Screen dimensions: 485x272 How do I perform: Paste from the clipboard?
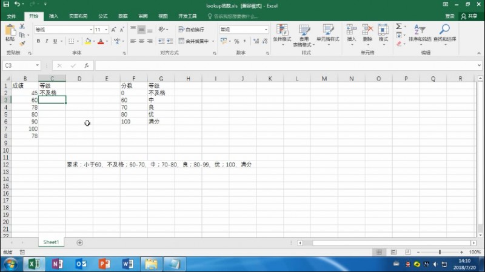coord(10,33)
